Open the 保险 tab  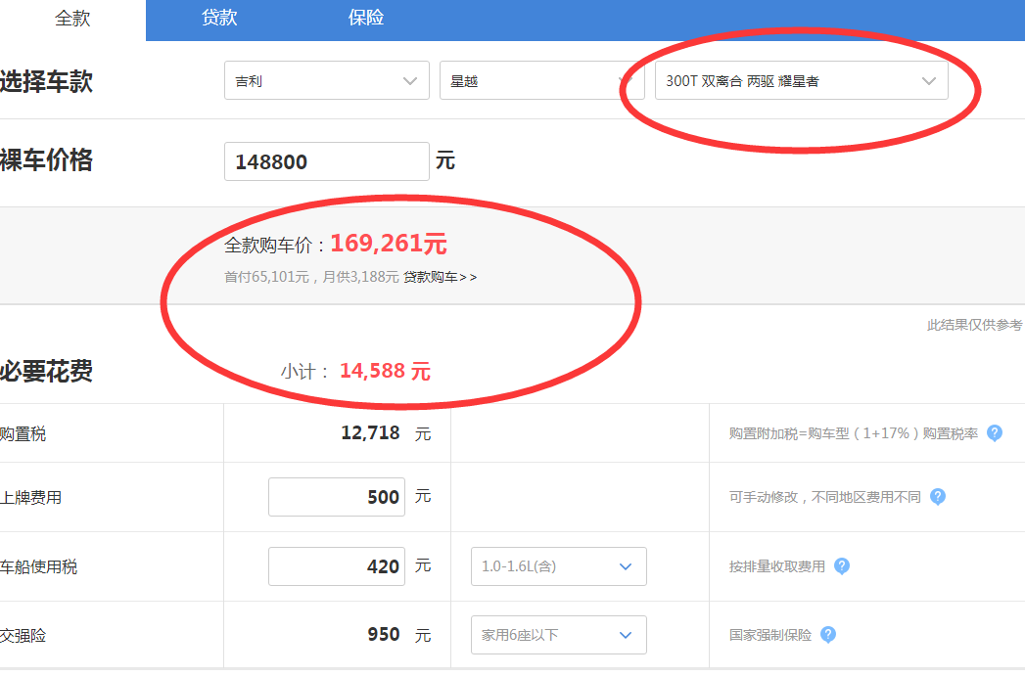tap(365, 18)
